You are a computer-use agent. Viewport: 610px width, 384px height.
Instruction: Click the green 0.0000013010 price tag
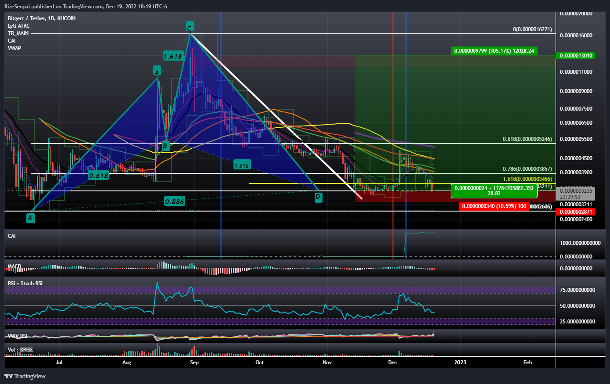tap(576, 56)
